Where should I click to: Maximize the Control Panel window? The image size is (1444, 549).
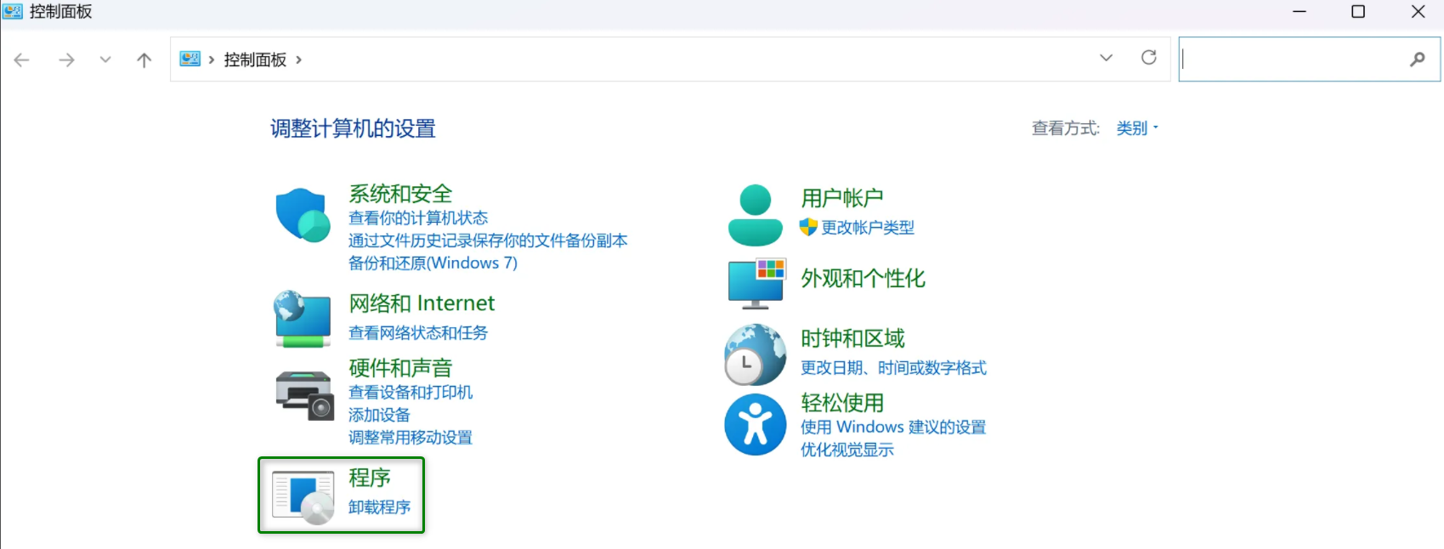(x=1358, y=12)
